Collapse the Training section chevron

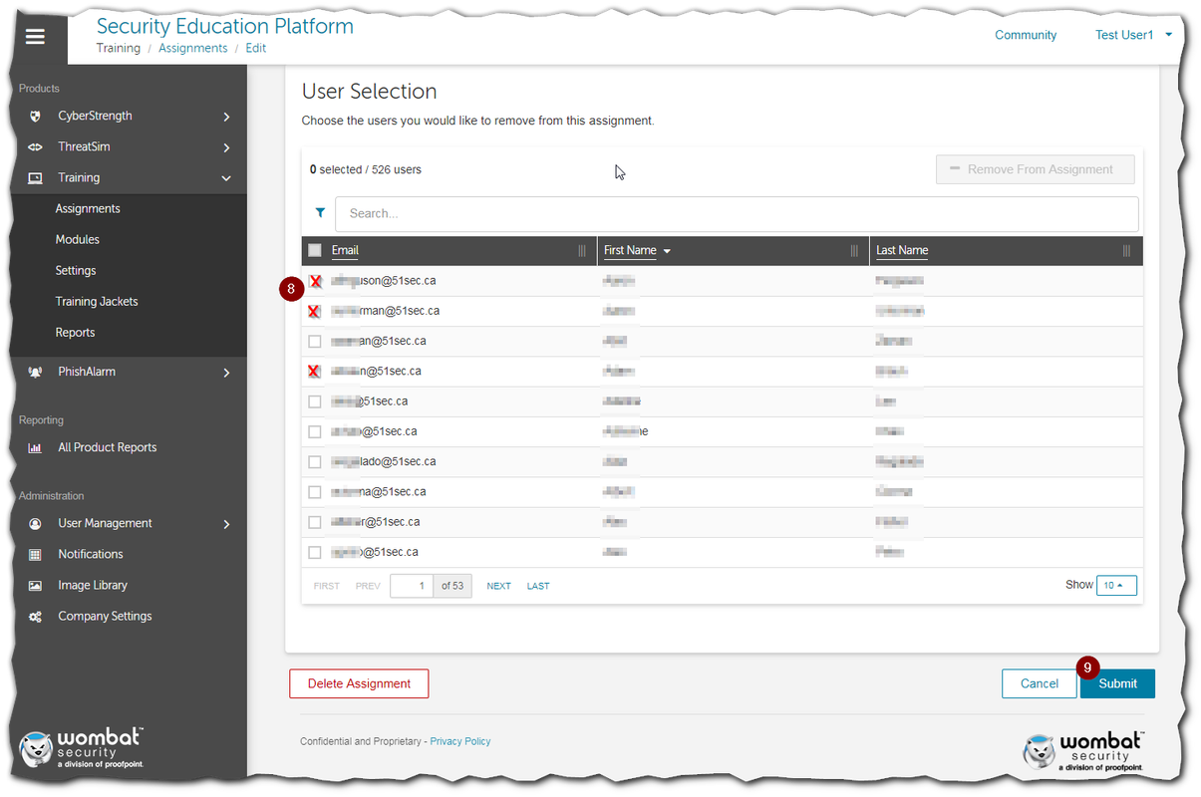[x=226, y=179]
